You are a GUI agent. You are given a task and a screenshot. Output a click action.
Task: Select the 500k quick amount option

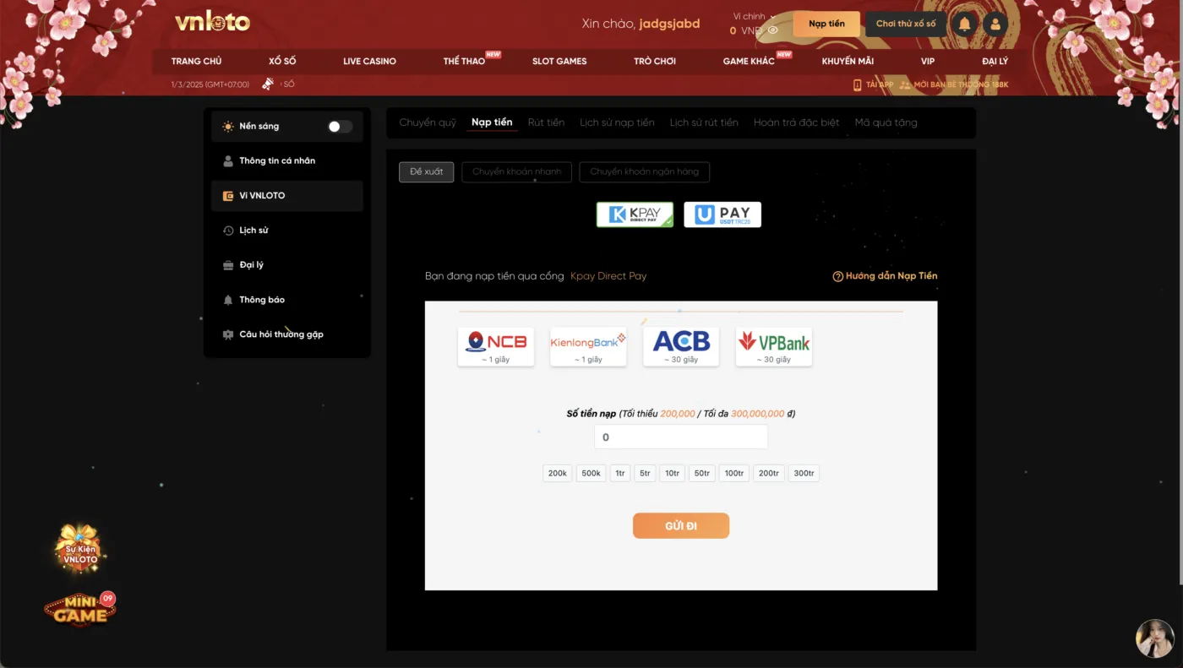pyautogui.click(x=591, y=474)
